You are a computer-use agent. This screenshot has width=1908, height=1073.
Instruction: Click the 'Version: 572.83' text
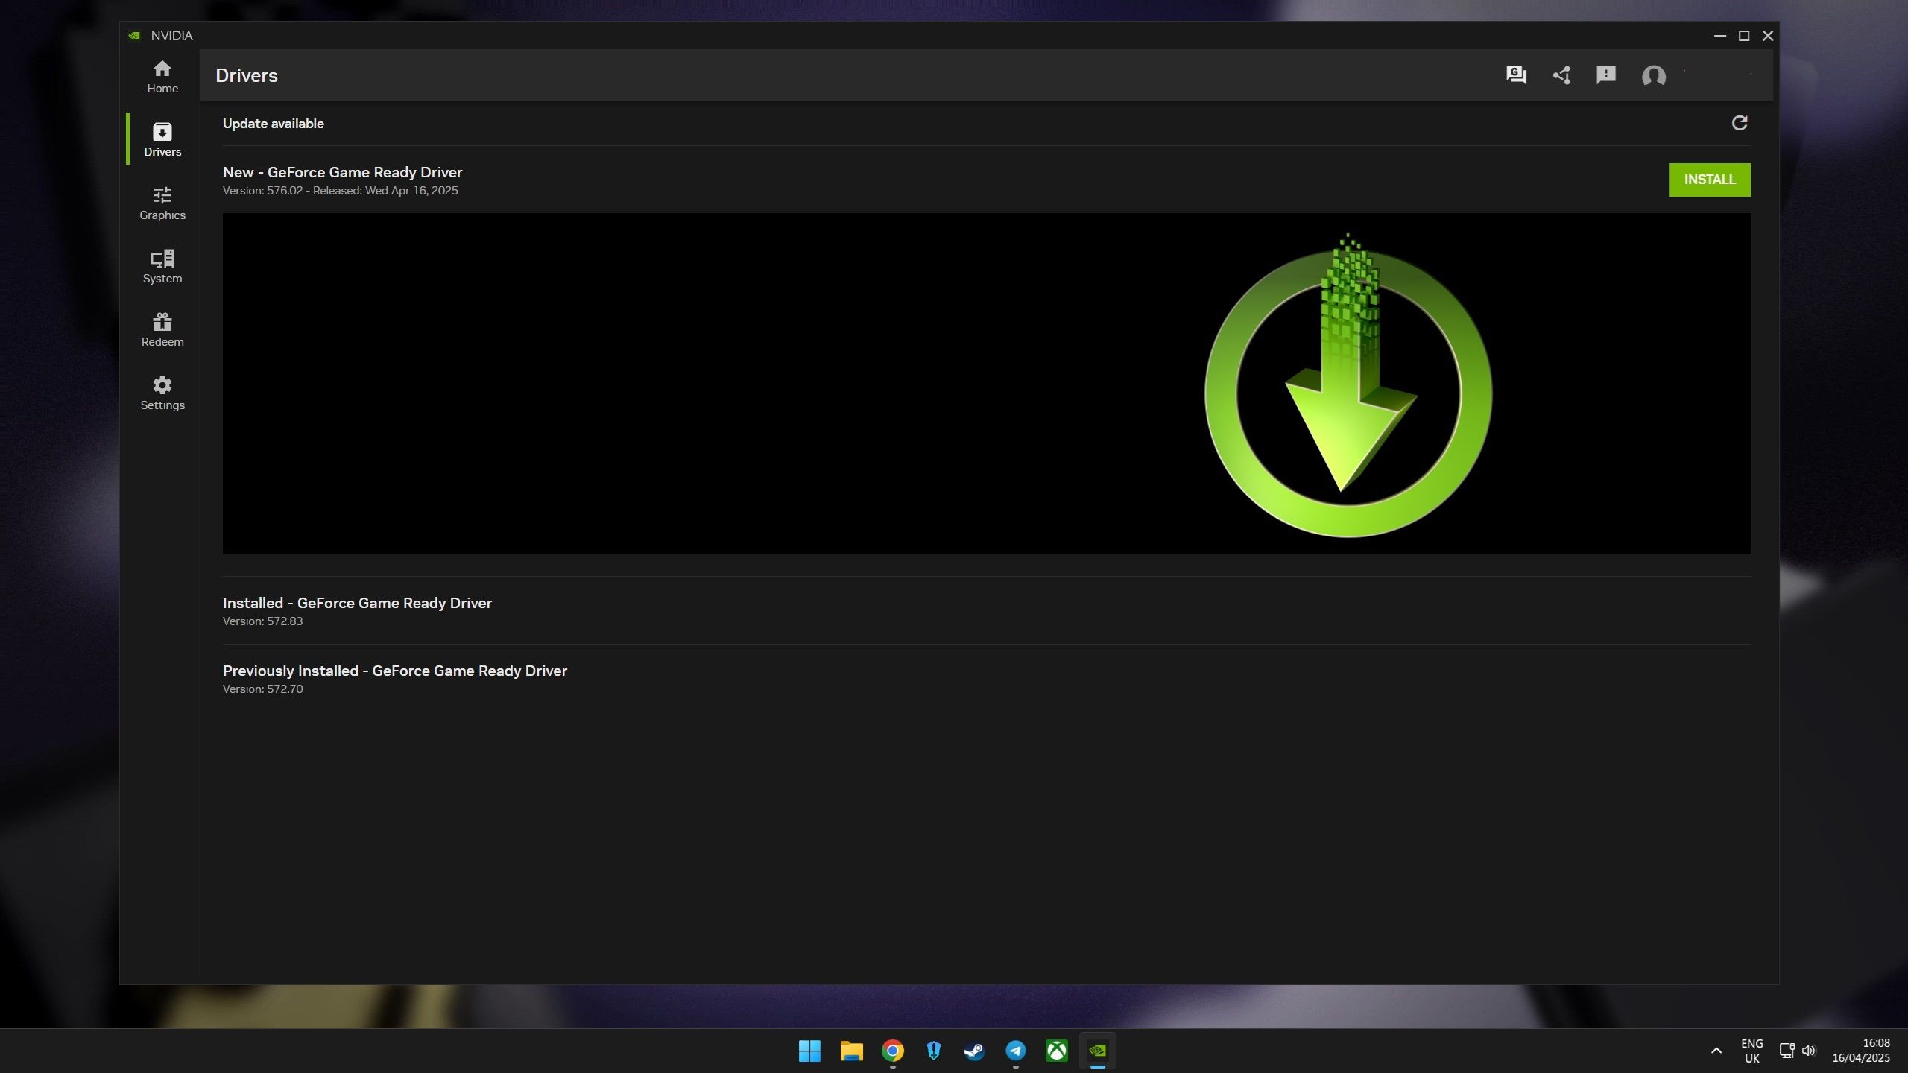[x=262, y=621]
